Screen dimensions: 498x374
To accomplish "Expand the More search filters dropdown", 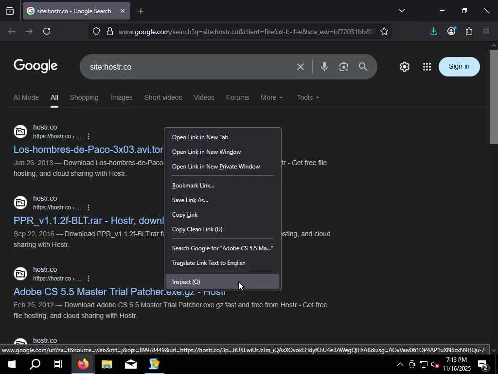I will pyautogui.click(x=272, y=97).
